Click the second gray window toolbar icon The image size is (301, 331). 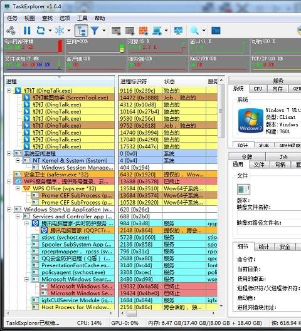click(x=129, y=31)
